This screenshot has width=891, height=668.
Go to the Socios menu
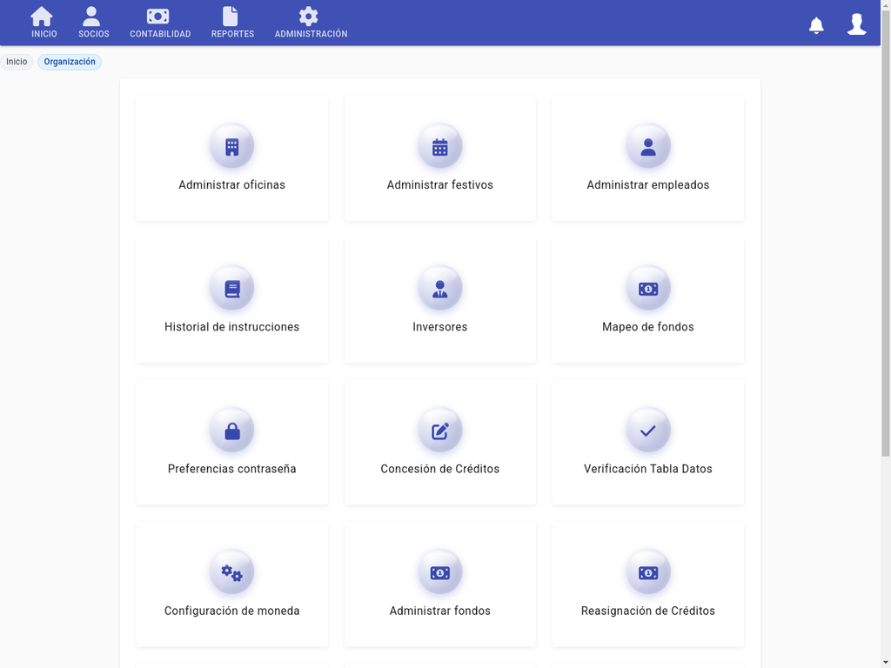(92, 22)
